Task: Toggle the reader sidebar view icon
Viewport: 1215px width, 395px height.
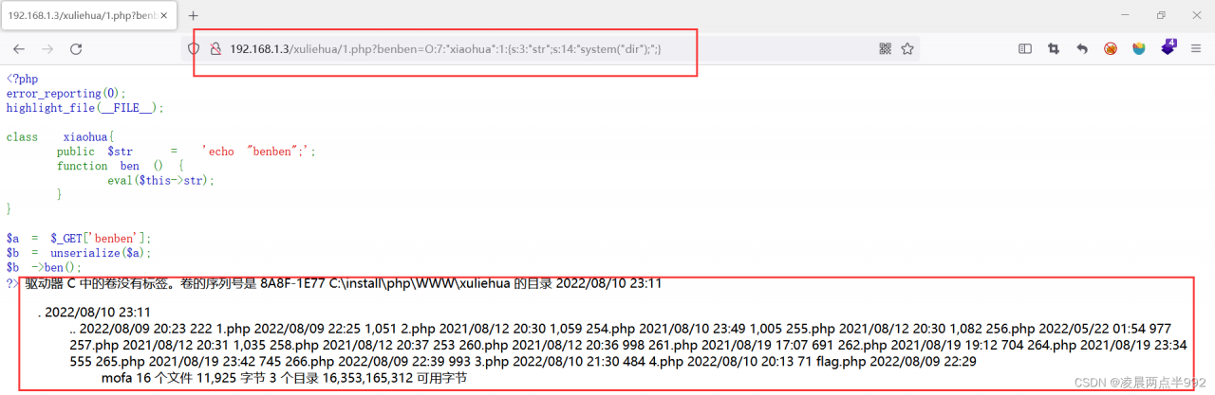Action: 1025,48
